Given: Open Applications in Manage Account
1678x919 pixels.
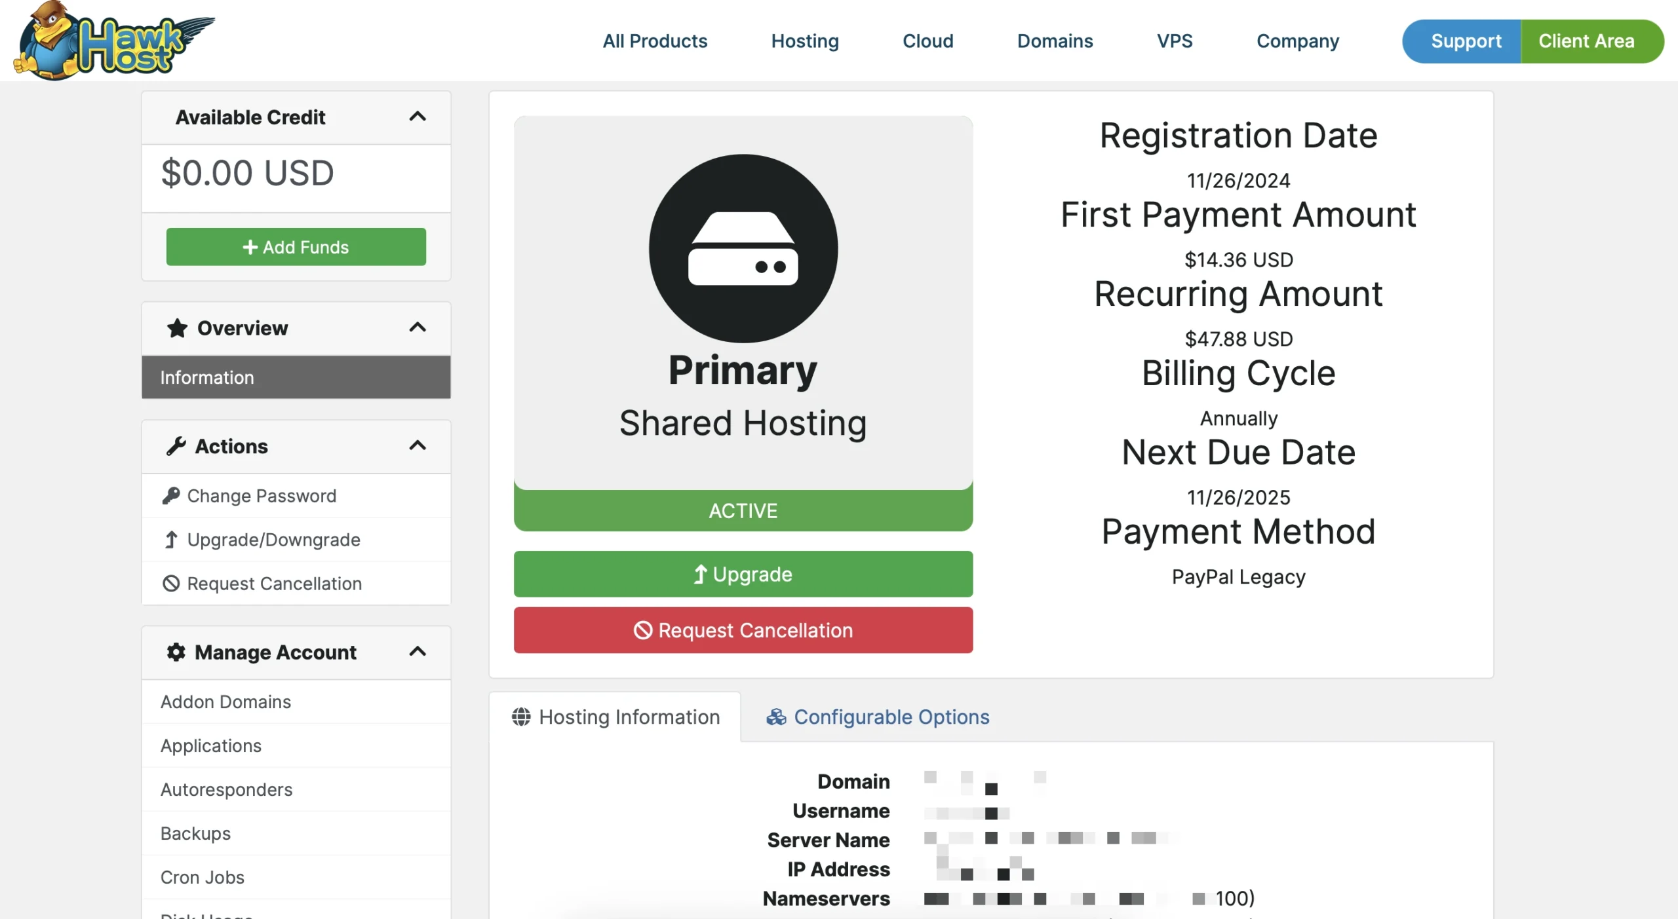Looking at the screenshot, I should coord(296,745).
